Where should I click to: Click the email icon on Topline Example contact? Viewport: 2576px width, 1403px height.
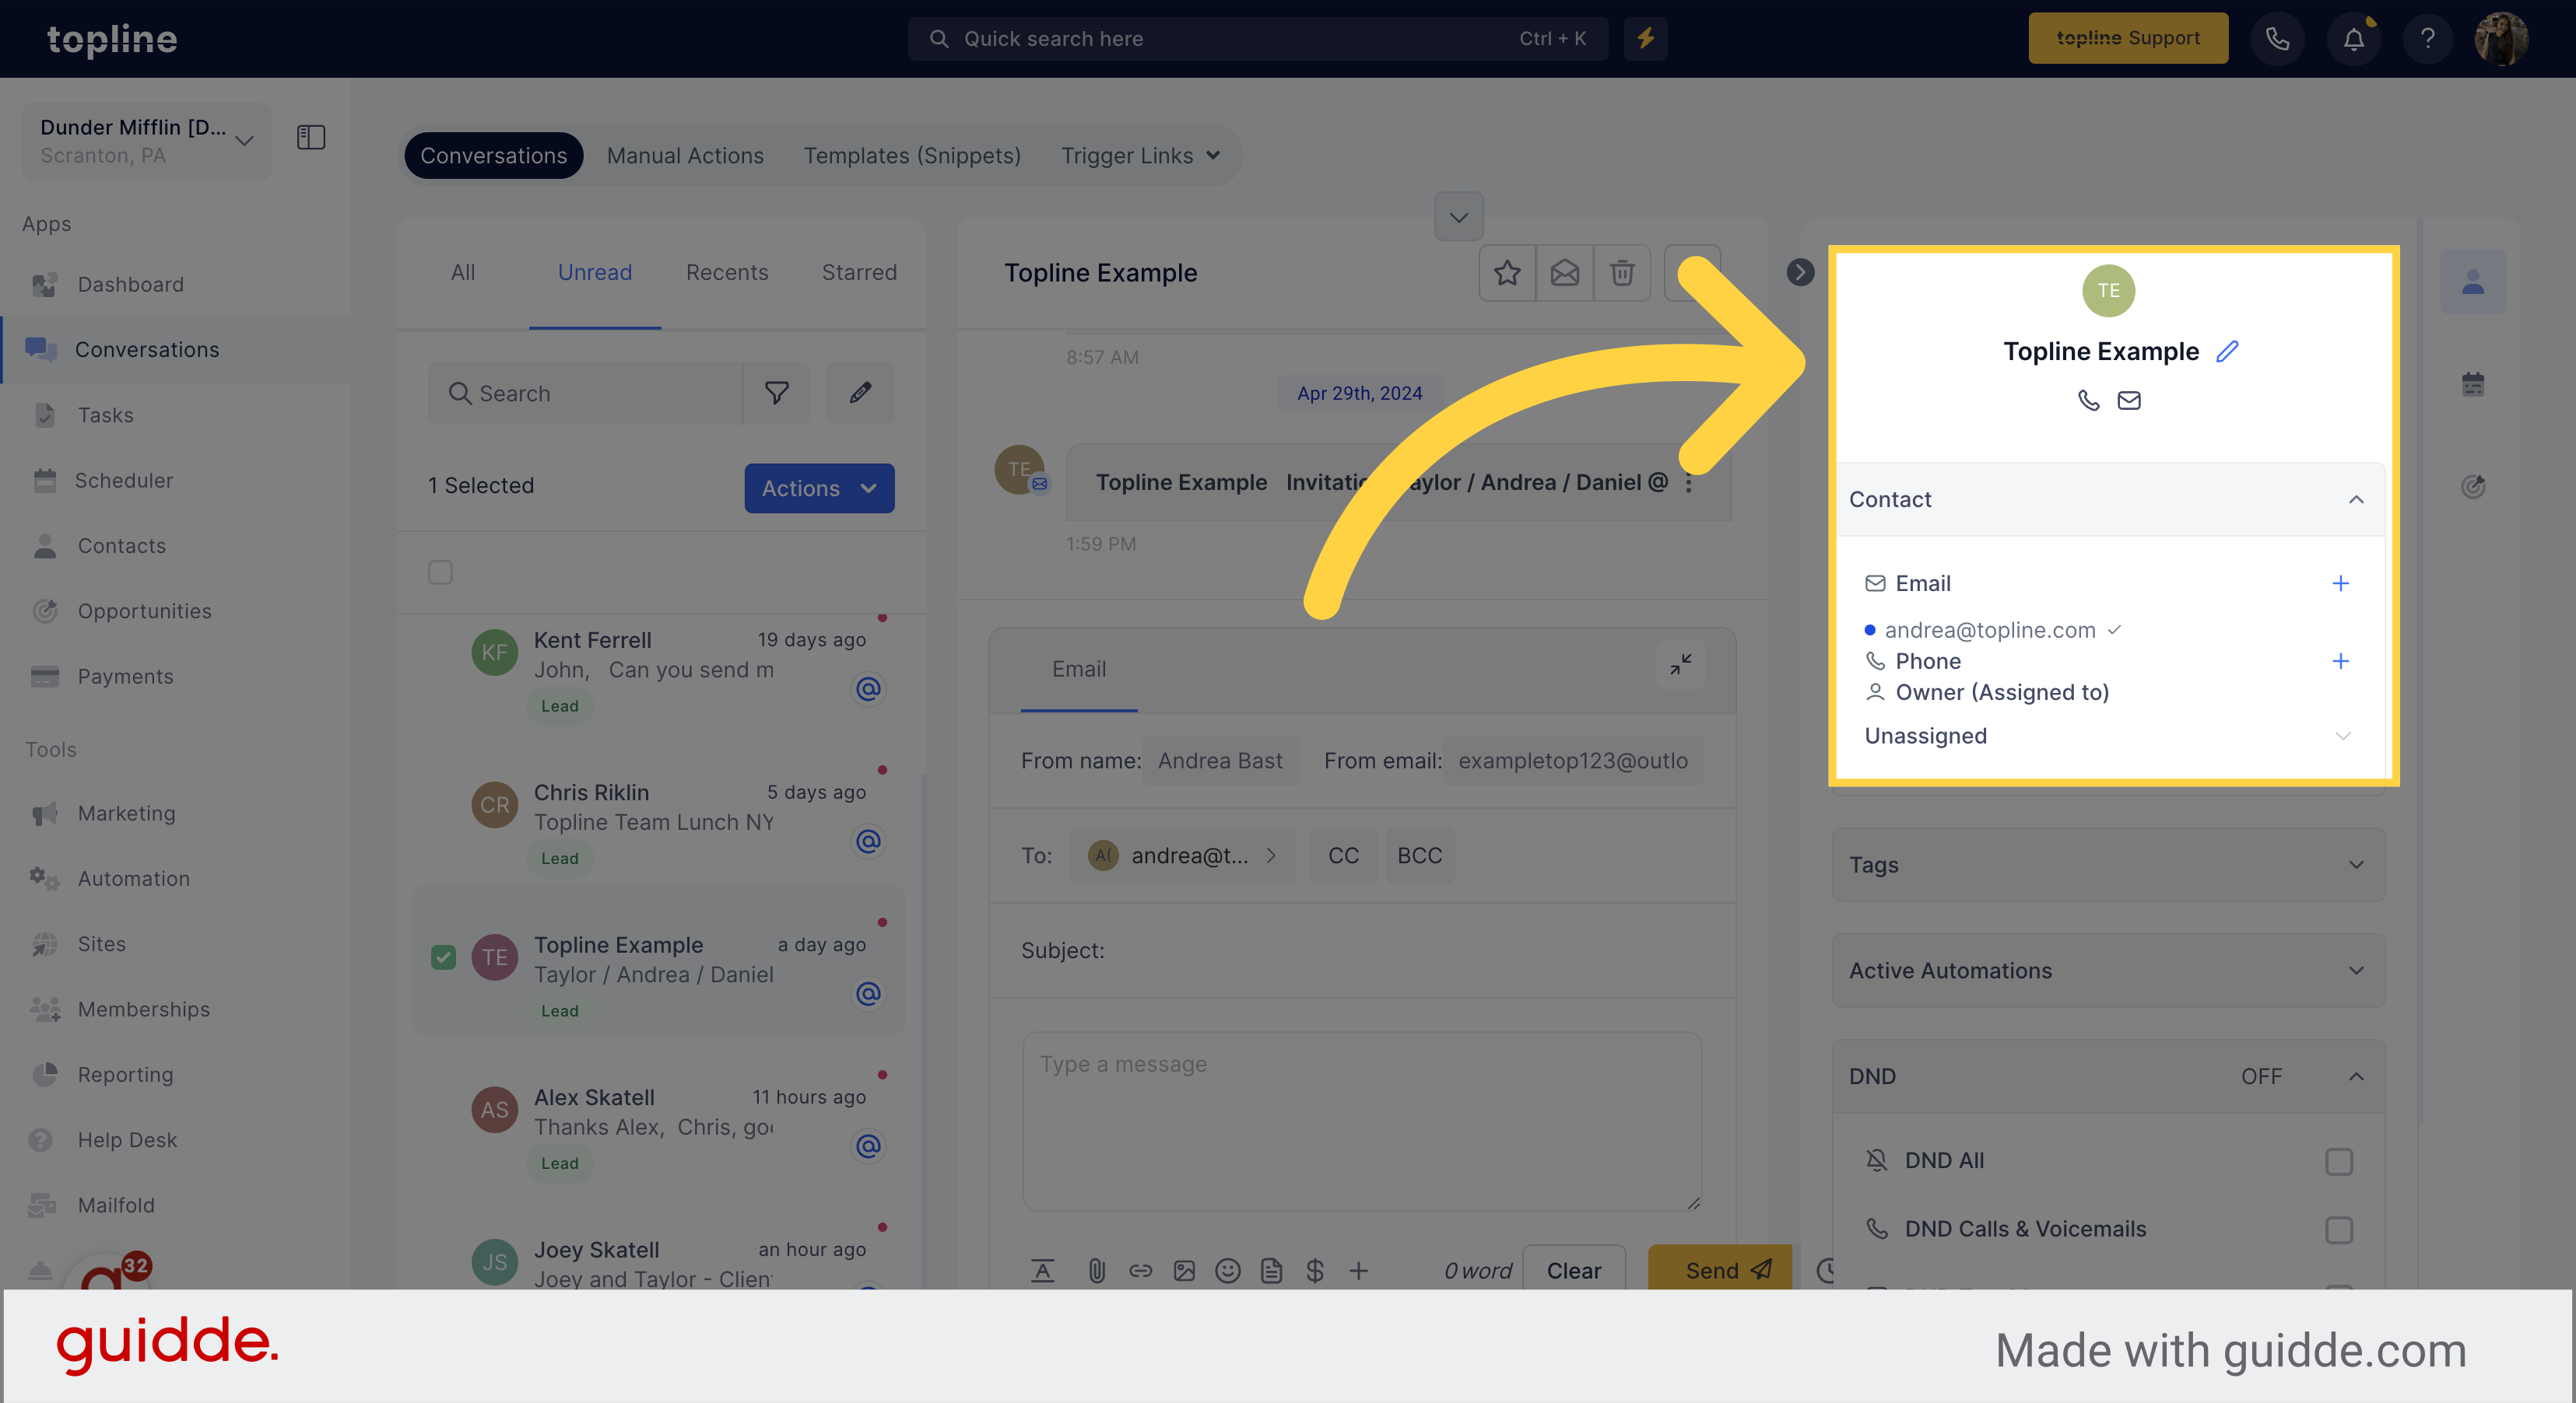click(x=2129, y=399)
